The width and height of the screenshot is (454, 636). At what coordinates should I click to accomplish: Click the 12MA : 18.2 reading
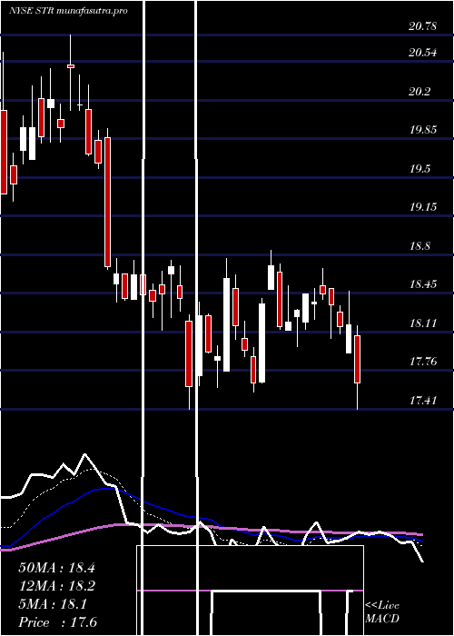pyautogui.click(x=56, y=586)
